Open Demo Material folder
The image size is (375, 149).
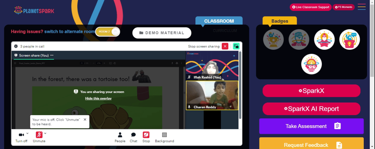pos(162,33)
